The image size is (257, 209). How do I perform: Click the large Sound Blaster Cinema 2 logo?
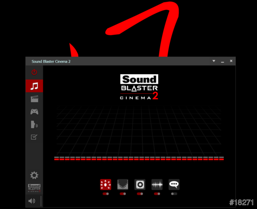[x=139, y=87]
